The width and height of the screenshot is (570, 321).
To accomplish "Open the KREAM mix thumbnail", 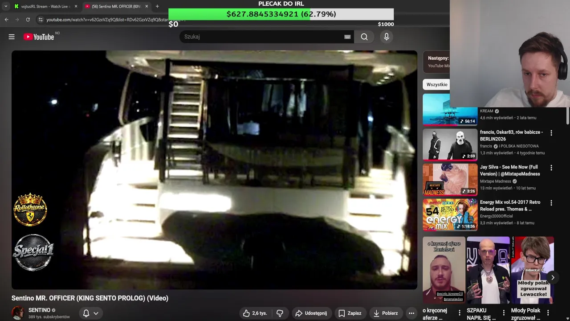I will click(450, 109).
